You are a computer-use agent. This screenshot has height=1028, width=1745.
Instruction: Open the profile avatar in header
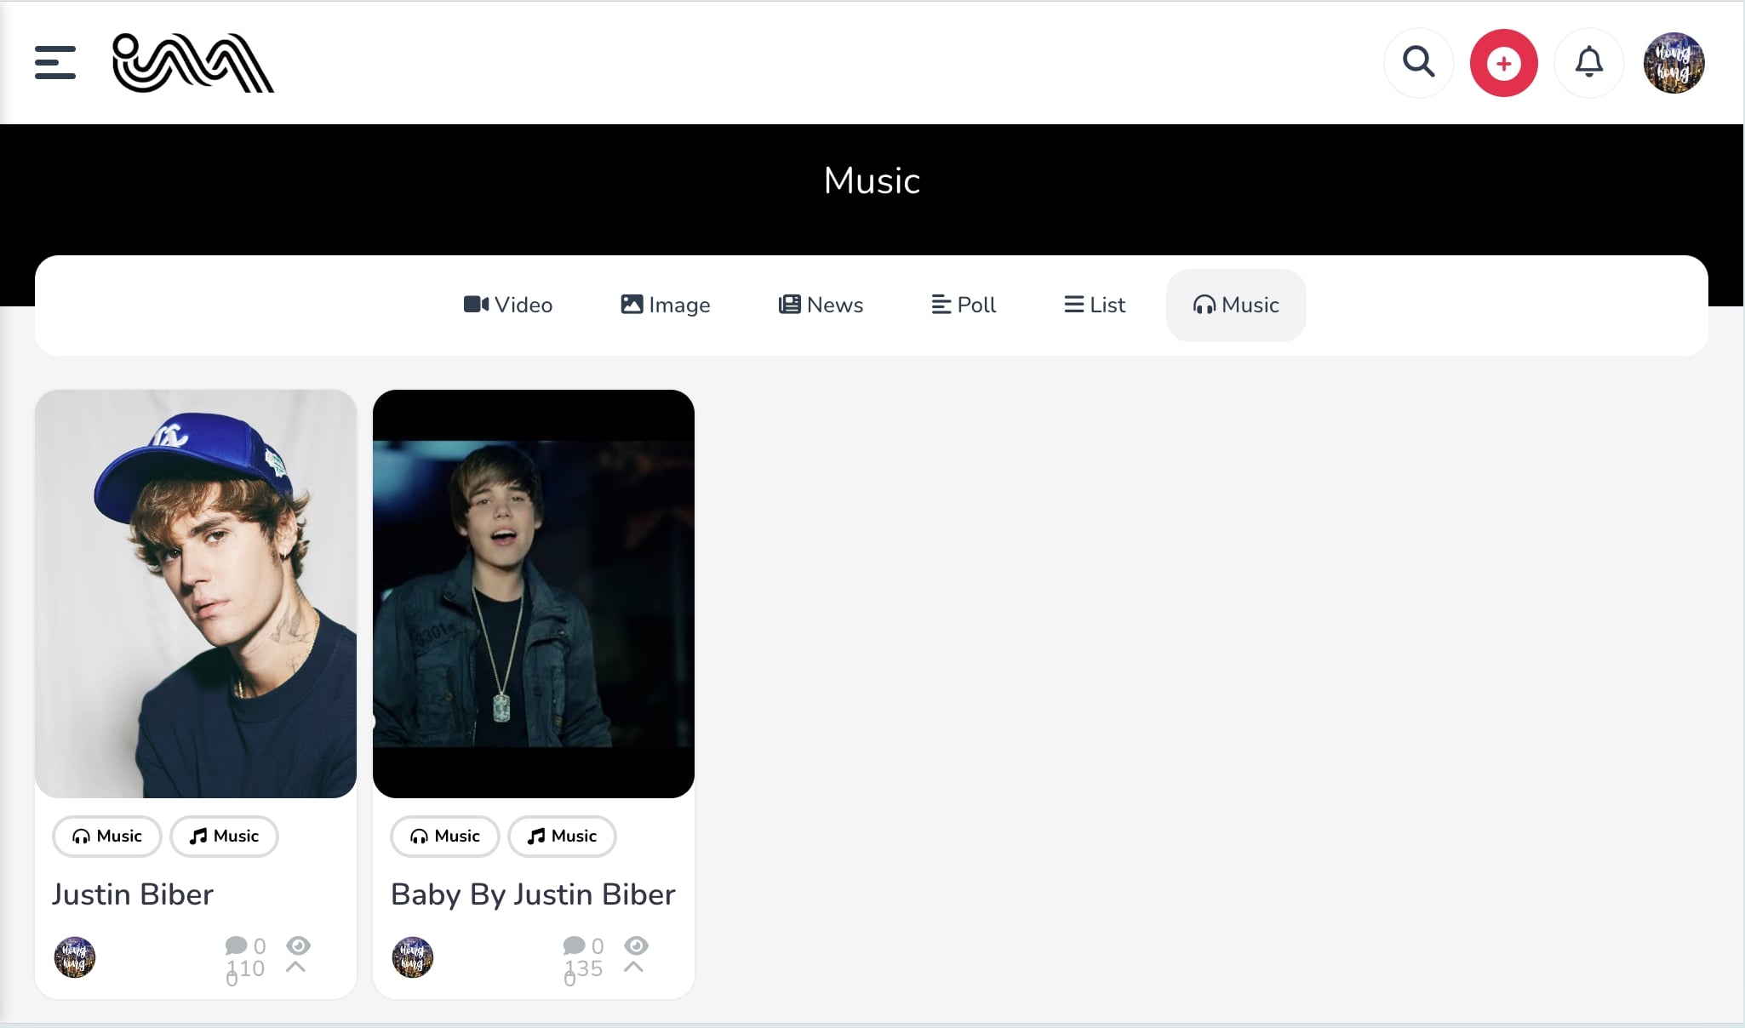tap(1673, 63)
